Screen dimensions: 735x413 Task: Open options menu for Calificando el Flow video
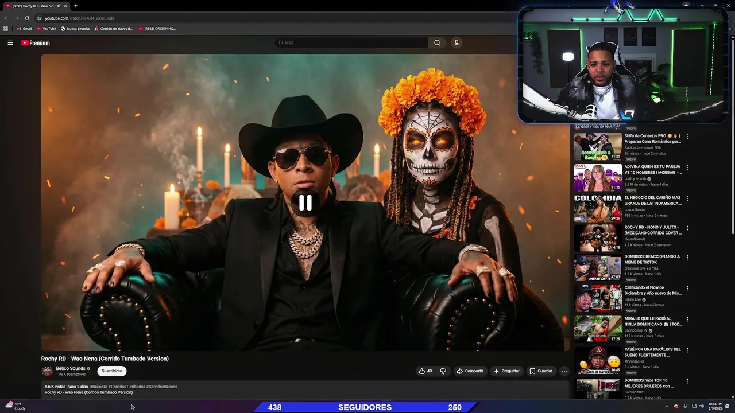[687, 289]
